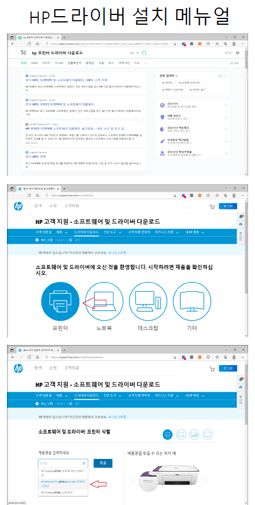Clear product name field with X icon
Image resolution: width=255 pixels, height=505 pixels.
[x=83, y=464]
